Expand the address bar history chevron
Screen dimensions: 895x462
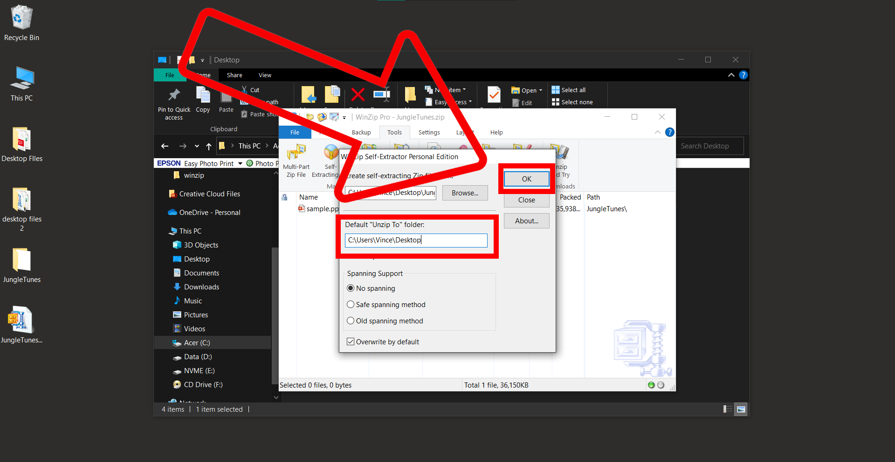pyautogui.click(x=196, y=146)
